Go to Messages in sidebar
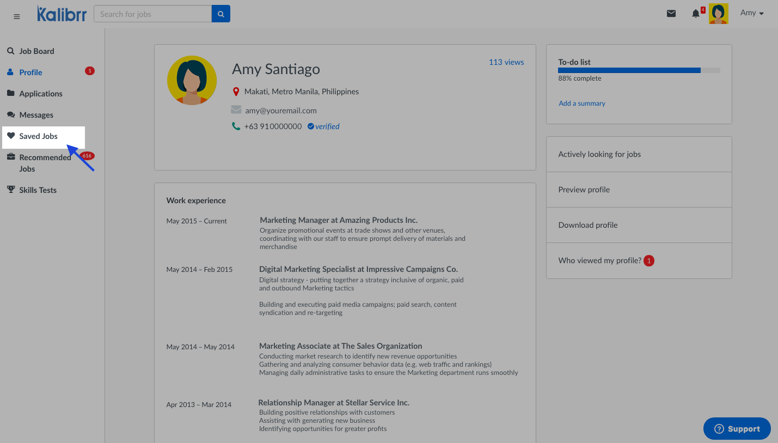This screenshot has width=778, height=443. pos(36,115)
